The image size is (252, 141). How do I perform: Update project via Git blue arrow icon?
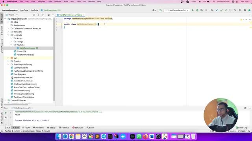coord(217,10)
